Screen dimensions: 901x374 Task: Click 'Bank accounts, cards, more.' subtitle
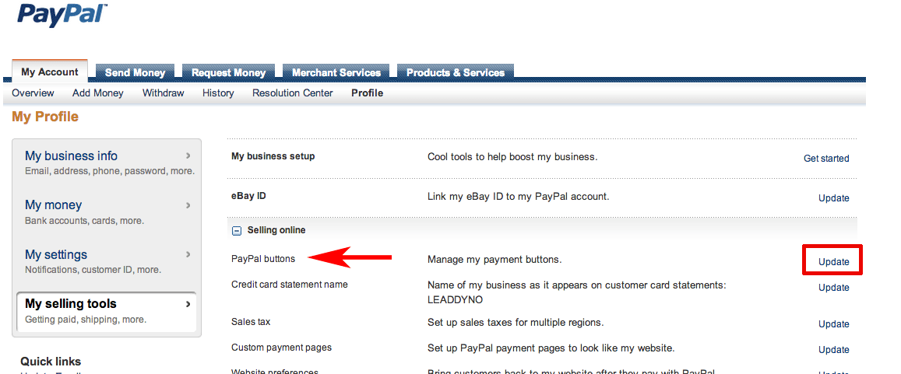[x=84, y=220]
